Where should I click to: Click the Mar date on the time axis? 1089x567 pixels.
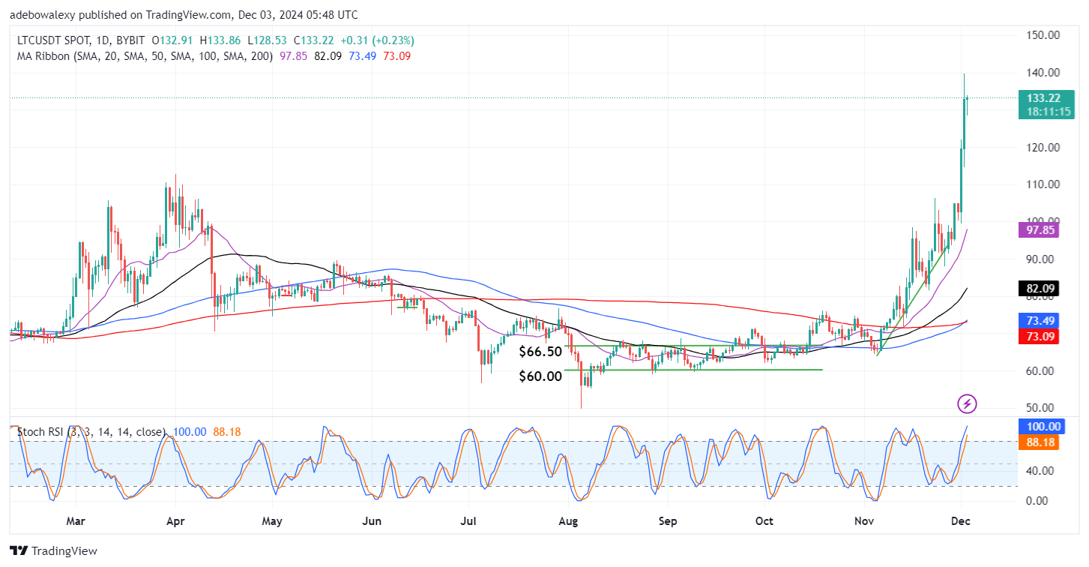pyautogui.click(x=76, y=520)
